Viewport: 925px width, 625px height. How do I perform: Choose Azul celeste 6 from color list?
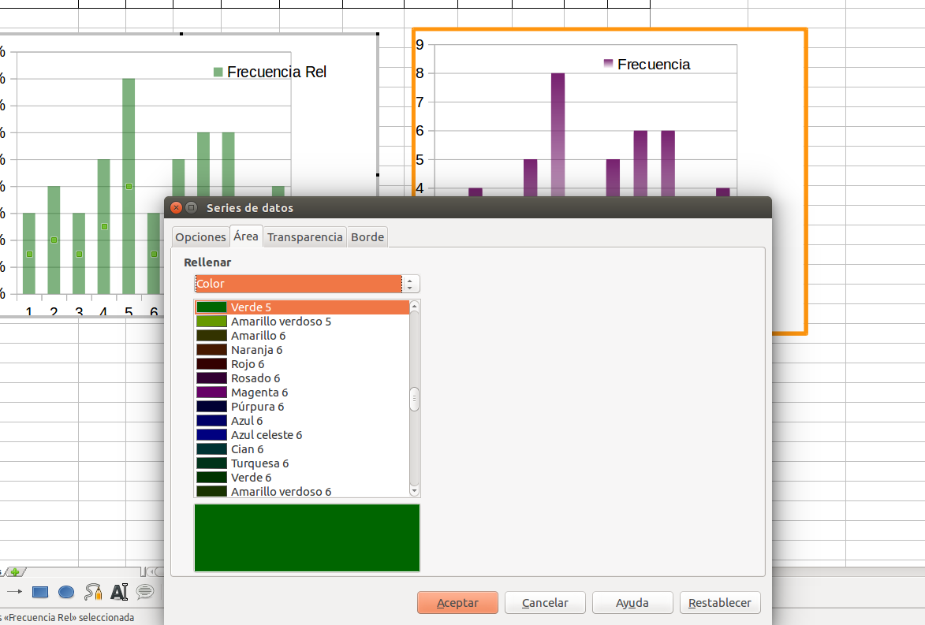point(267,435)
